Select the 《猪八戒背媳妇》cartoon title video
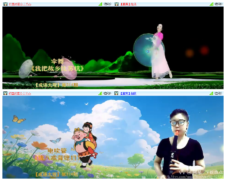 point(58,137)
